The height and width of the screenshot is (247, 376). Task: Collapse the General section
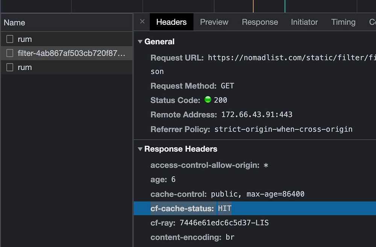[x=140, y=42]
